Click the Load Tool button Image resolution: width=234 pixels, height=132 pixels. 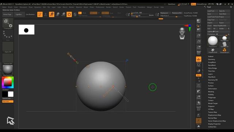[212, 11]
